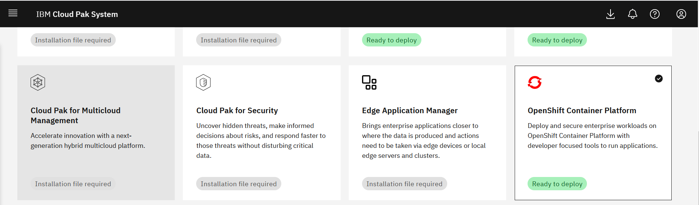Select the Edge Application Manager title
This screenshot has height=205, width=699.
pyautogui.click(x=410, y=111)
